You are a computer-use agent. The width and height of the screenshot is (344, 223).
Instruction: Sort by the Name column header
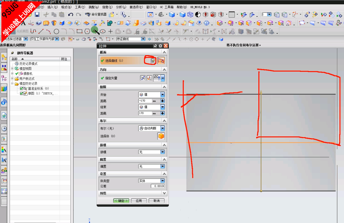click(x=35, y=59)
